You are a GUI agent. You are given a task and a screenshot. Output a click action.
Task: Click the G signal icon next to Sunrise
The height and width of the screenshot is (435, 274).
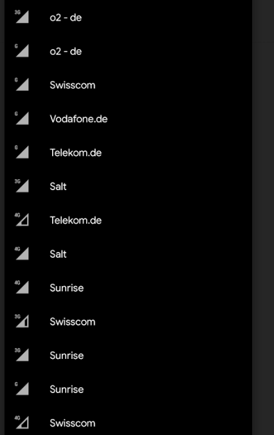click(x=22, y=389)
